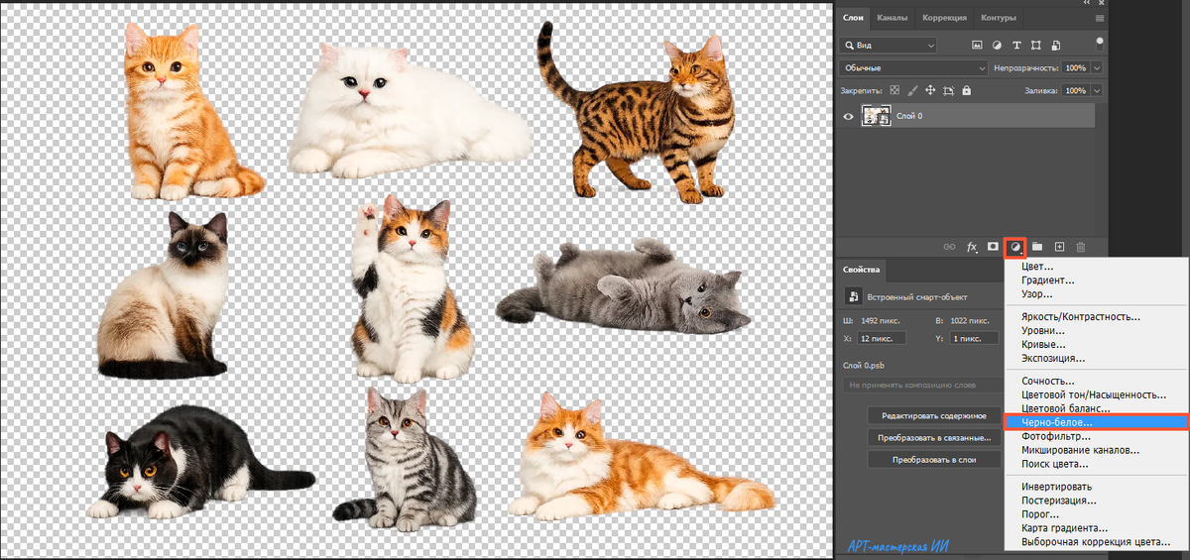Image resolution: width=1190 pixels, height=560 pixels.
Task: Open the layers panel hamburger menu
Action: pyautogui.click(x=1100, y=18)
